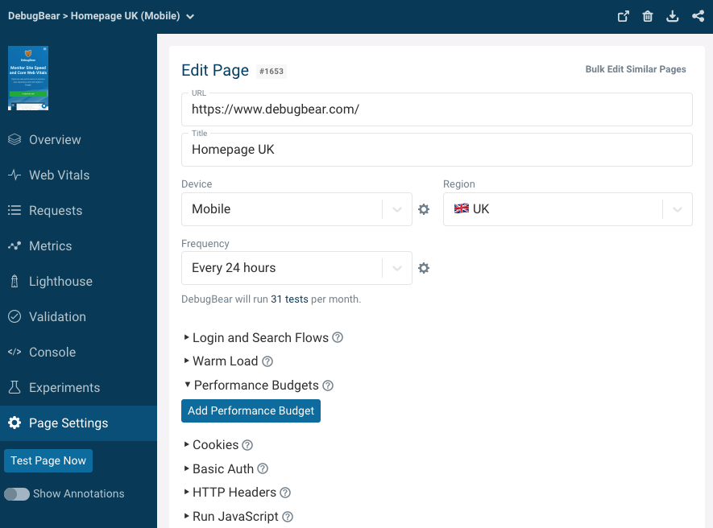Viewport: 713px width, 528px height.
Task: Collapse the Performance Budgets section
Action: (x=251, y=386)
